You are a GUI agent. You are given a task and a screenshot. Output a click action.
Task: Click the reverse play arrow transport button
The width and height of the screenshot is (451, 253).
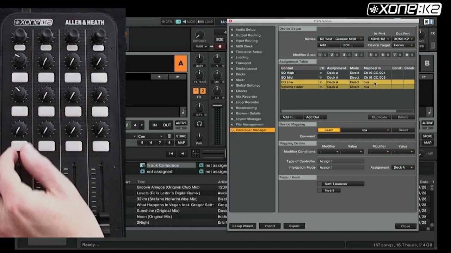coord(182,154)
